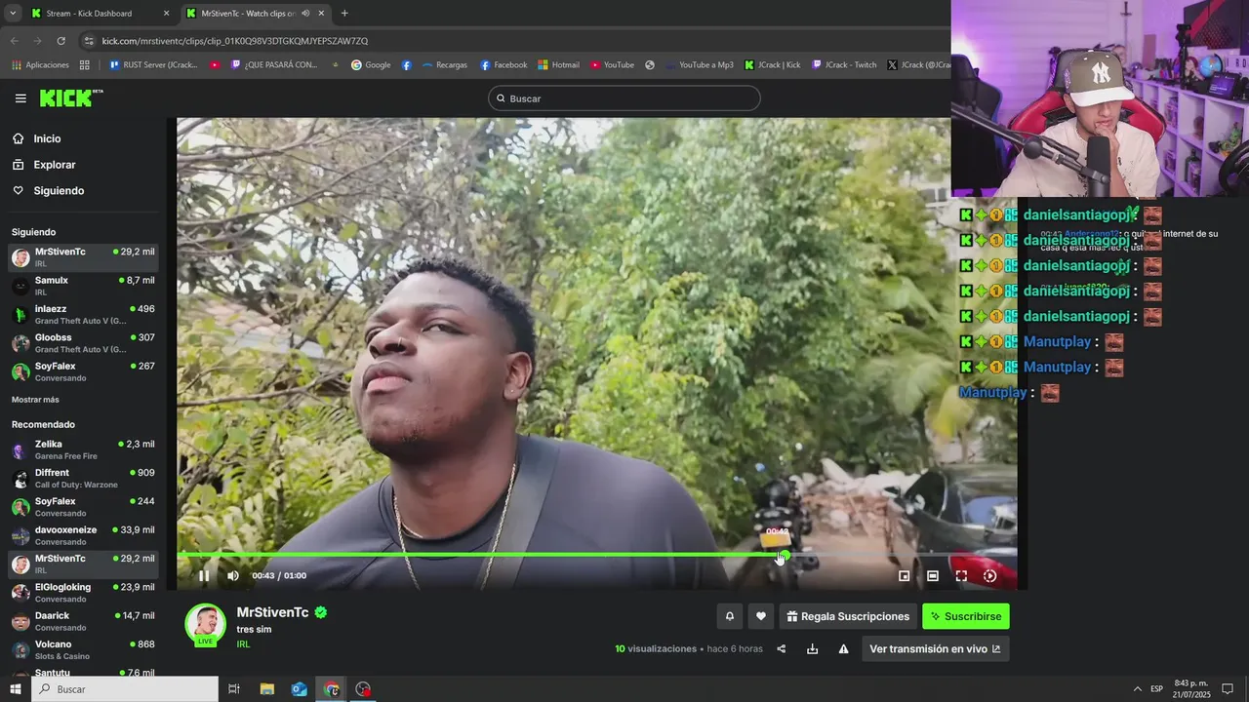The image size is (1249, 702).
Task: Open Windows notification center
Action: 1228,689
